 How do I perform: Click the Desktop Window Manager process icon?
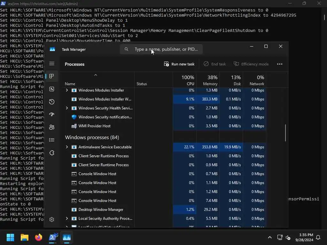click(x=74, y=210)
